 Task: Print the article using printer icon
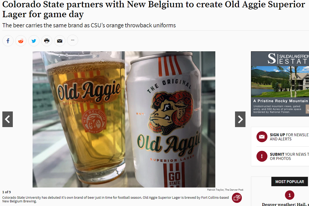coord(47,41)
